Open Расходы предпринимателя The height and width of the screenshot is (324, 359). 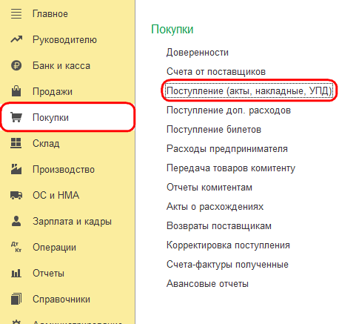coord(227,149)
